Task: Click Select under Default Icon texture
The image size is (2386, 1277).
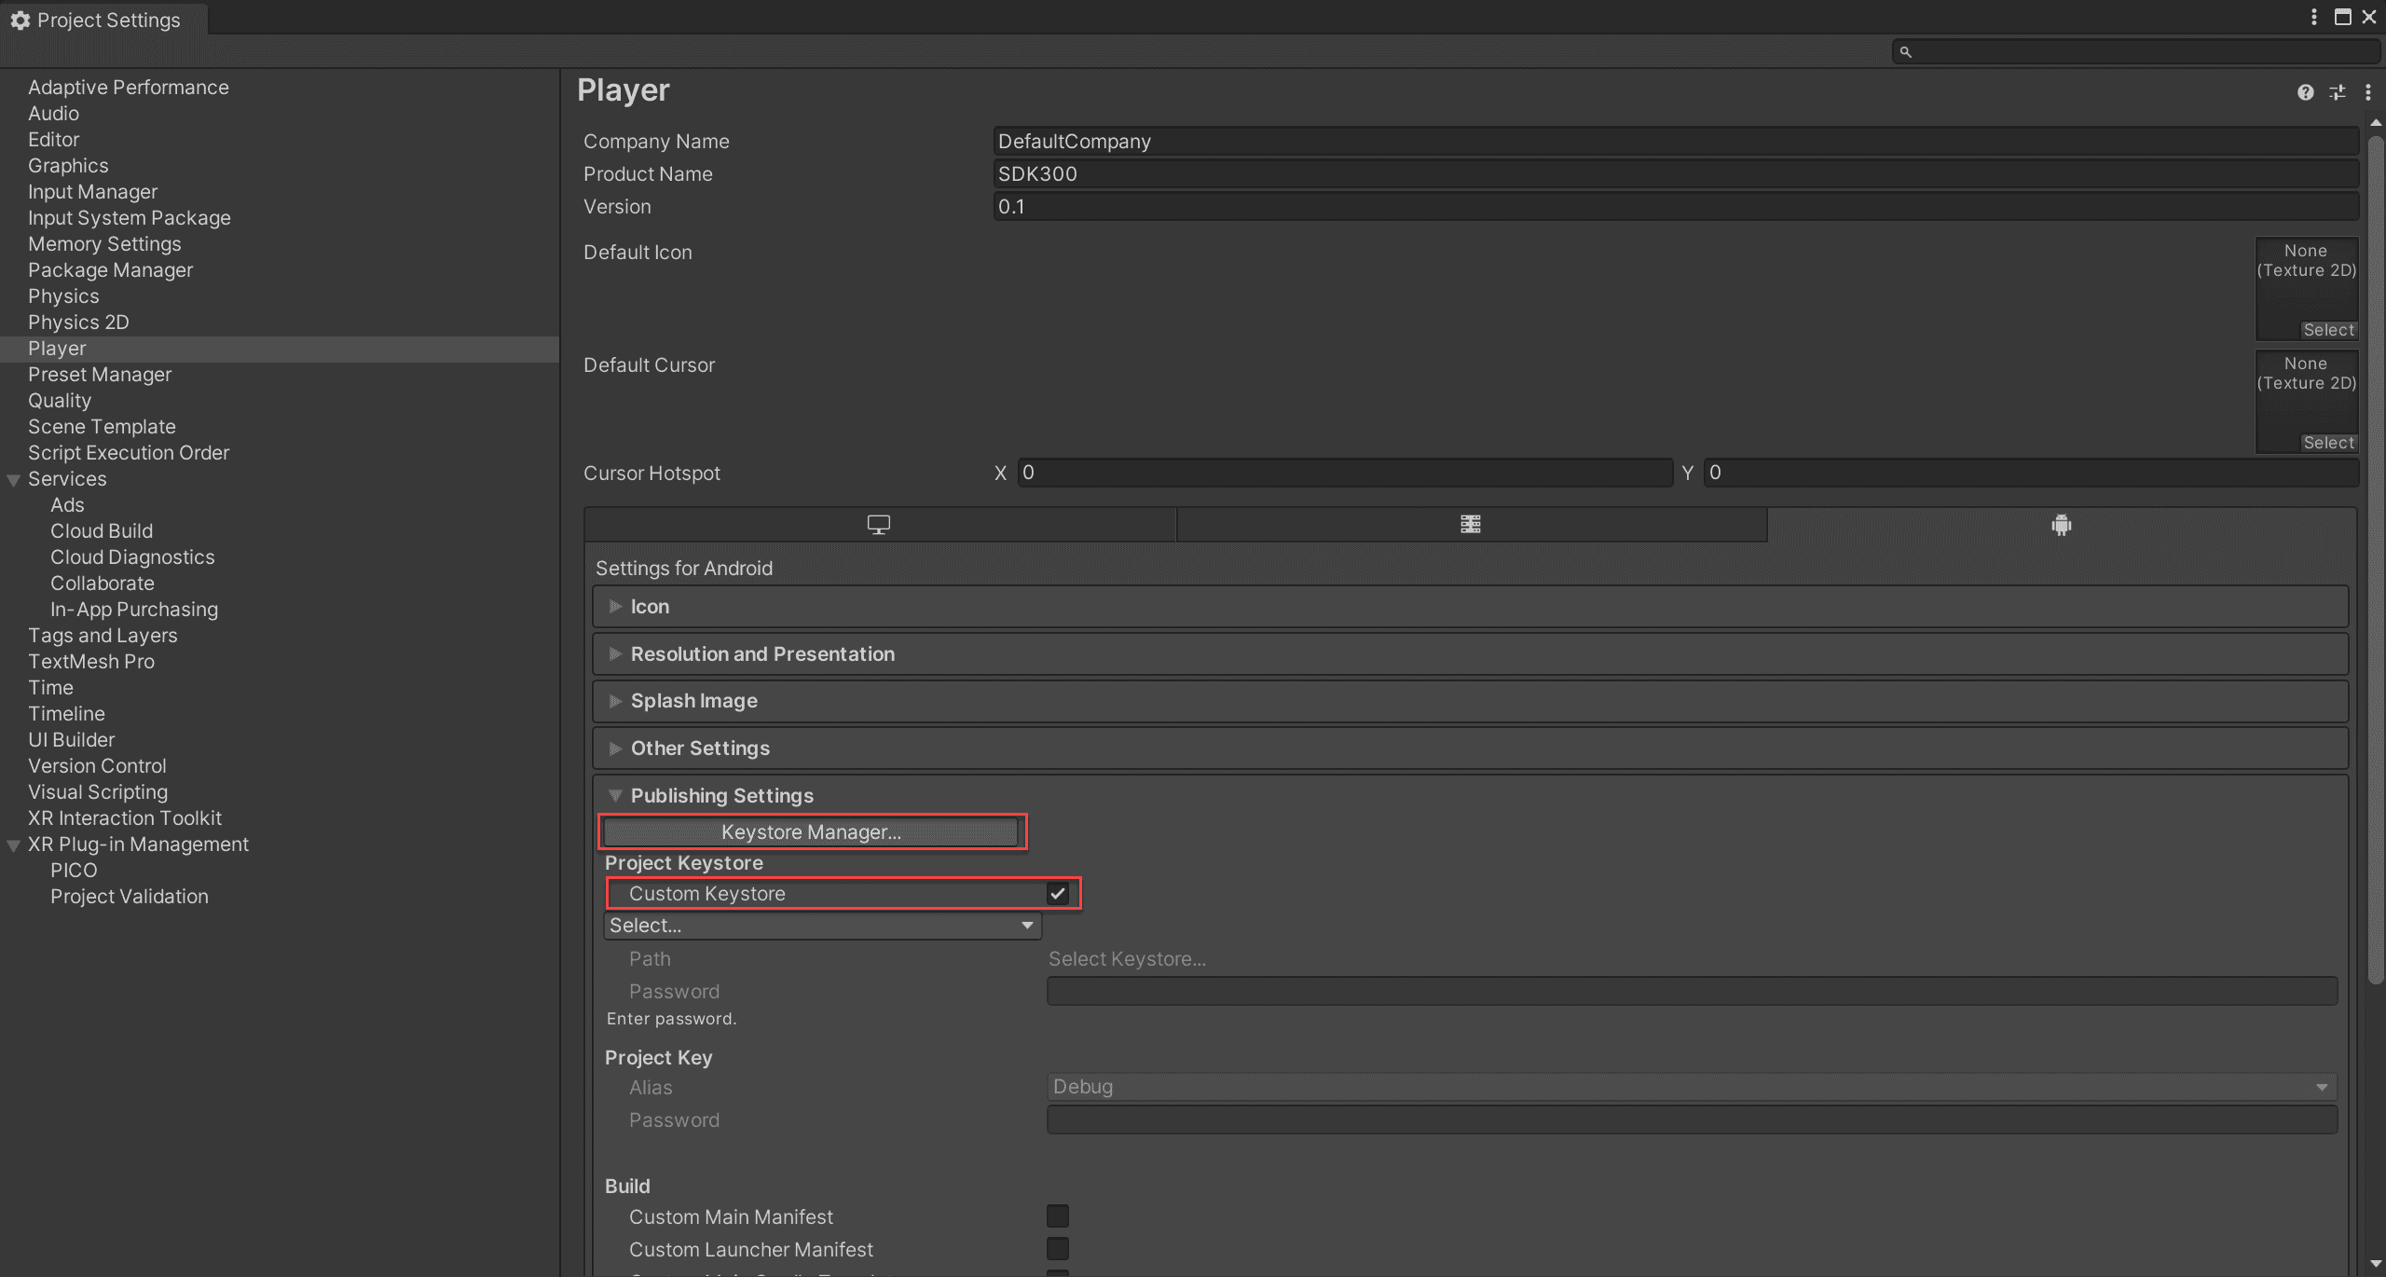Action: coord(2328,330)
